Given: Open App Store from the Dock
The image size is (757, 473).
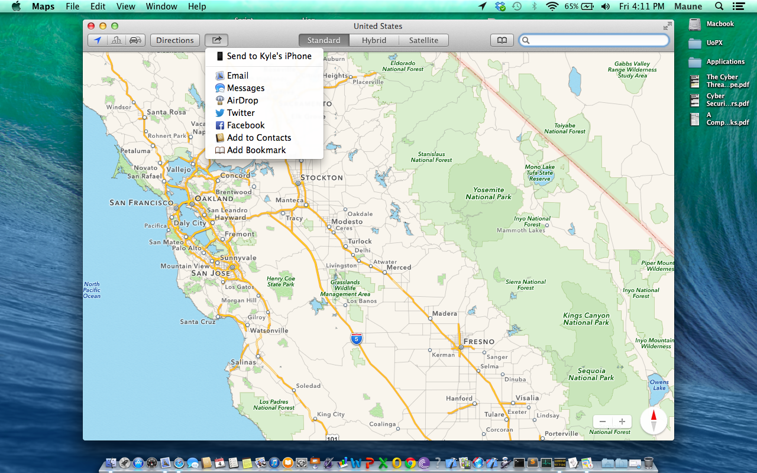Looking at the screenshot, I should [138, 463].
